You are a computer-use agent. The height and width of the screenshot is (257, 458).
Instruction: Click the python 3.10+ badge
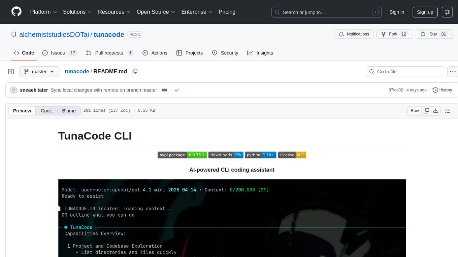tap(261, 155)
